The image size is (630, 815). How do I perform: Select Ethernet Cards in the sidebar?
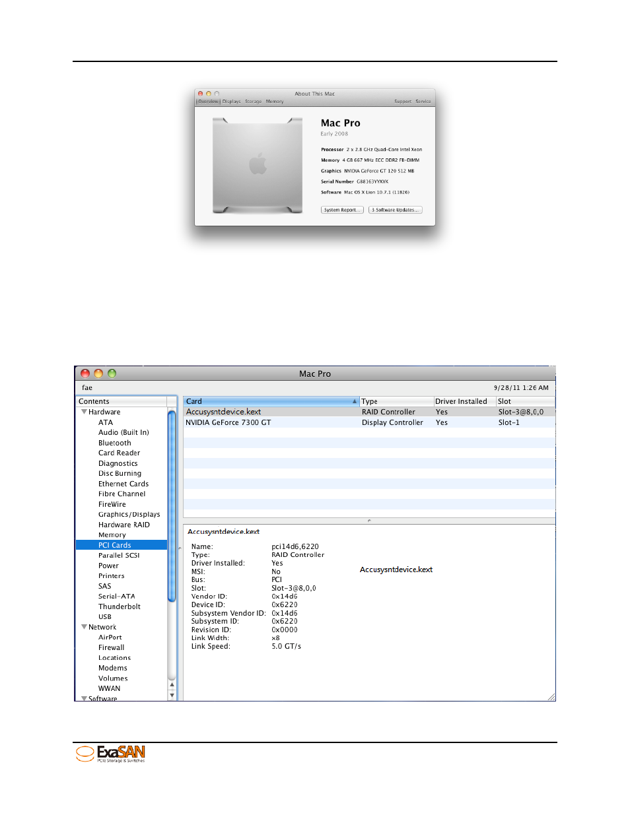click(x=123, y=484)
